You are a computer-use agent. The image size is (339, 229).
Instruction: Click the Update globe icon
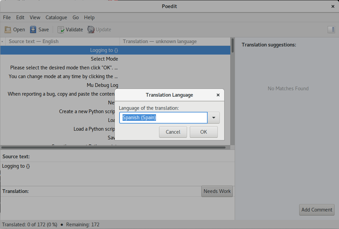(x=91, y=30)
